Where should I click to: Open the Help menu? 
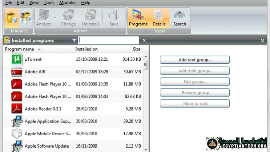click(x=86, y=3)
